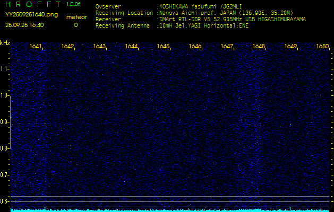Click the 1645 time marker

pyautogui.click(x=163, y=46)
